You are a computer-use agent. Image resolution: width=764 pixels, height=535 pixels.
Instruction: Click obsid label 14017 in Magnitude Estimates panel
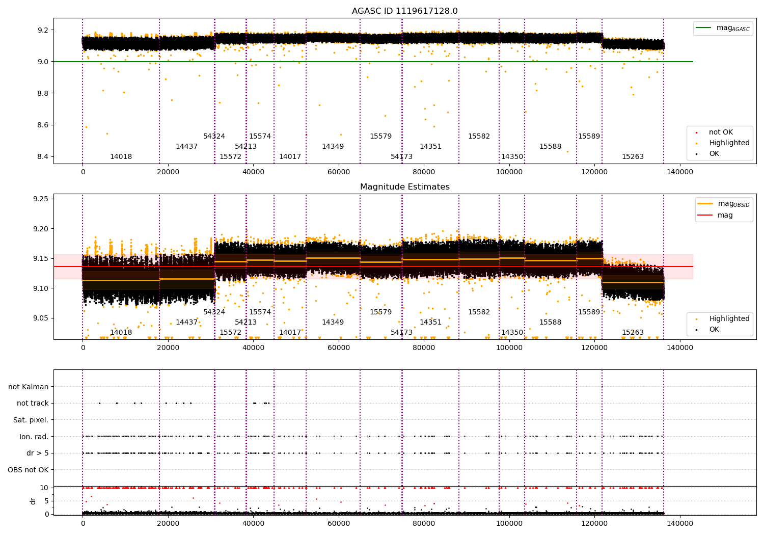[x=290, y=333]
